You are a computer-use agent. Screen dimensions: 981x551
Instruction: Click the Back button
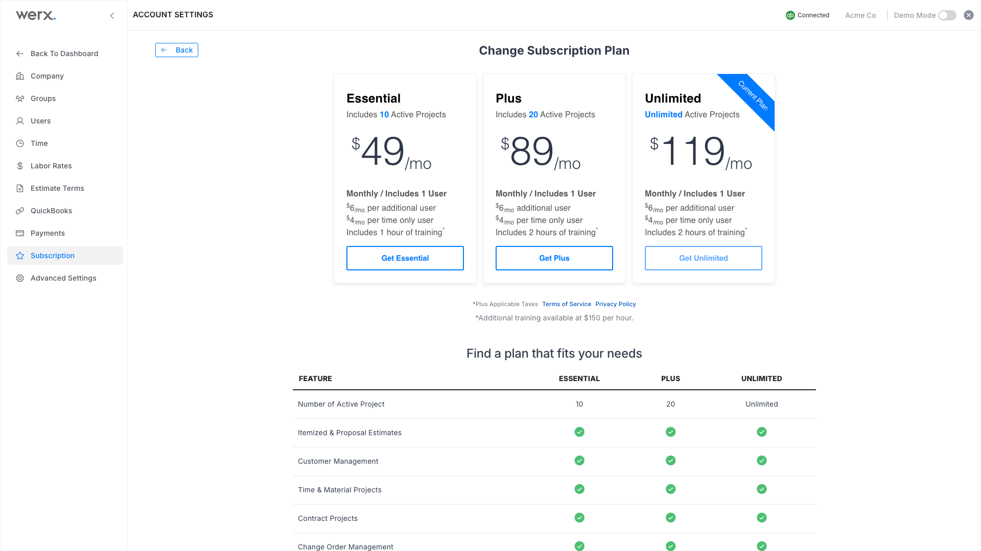pyautogui.click(x=177, y=50)
